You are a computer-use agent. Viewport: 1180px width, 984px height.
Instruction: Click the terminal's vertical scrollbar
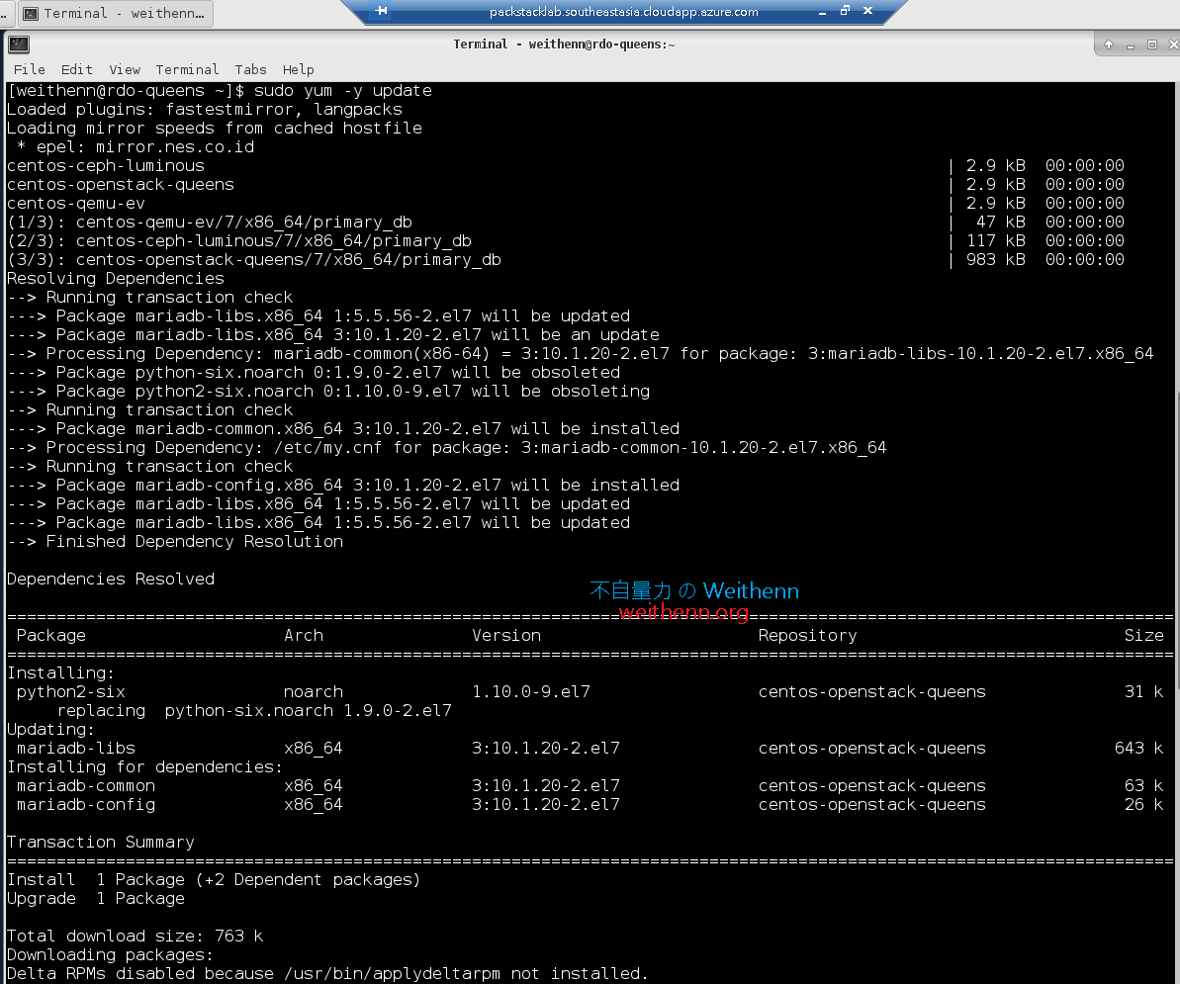coord(1177,533)
